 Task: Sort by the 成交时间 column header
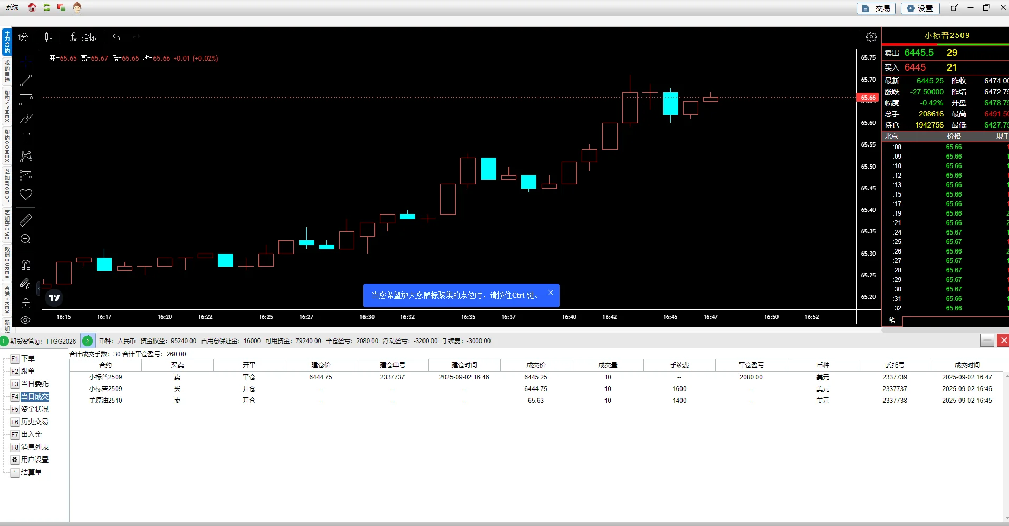pos(967,365)
